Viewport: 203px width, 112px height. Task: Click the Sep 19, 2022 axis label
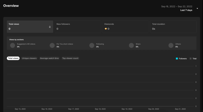coord(127,109)
